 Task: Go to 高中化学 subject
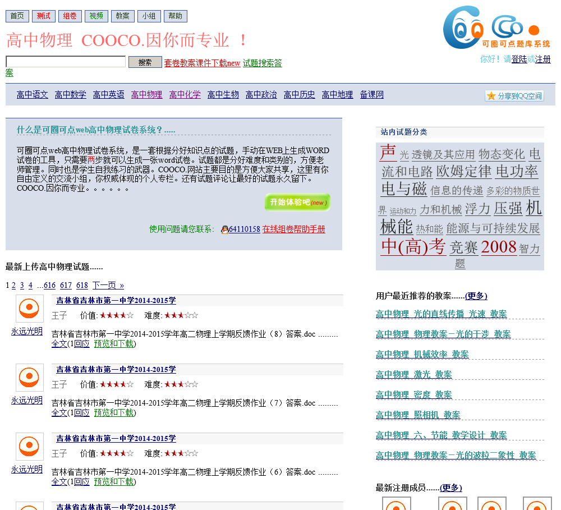click(x=185, y=95)
